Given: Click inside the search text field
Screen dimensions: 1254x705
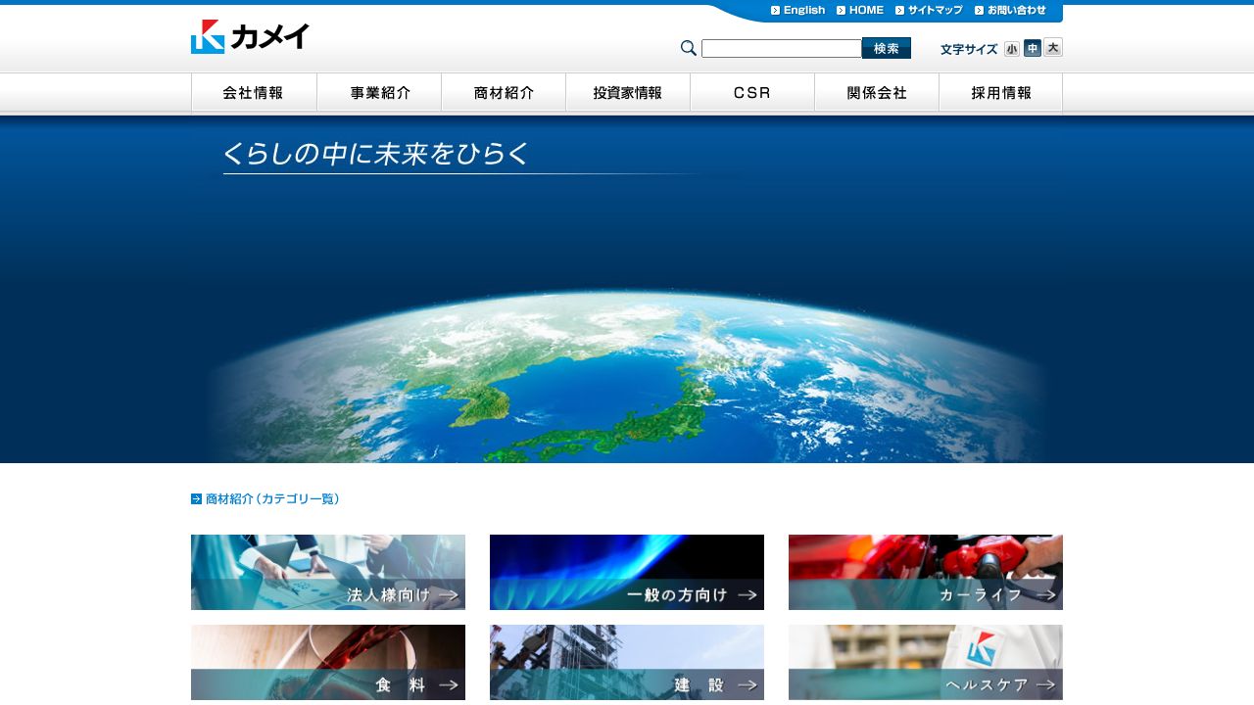Looking at the screenshot, I should pyautogui.click(x=782, y=48).
